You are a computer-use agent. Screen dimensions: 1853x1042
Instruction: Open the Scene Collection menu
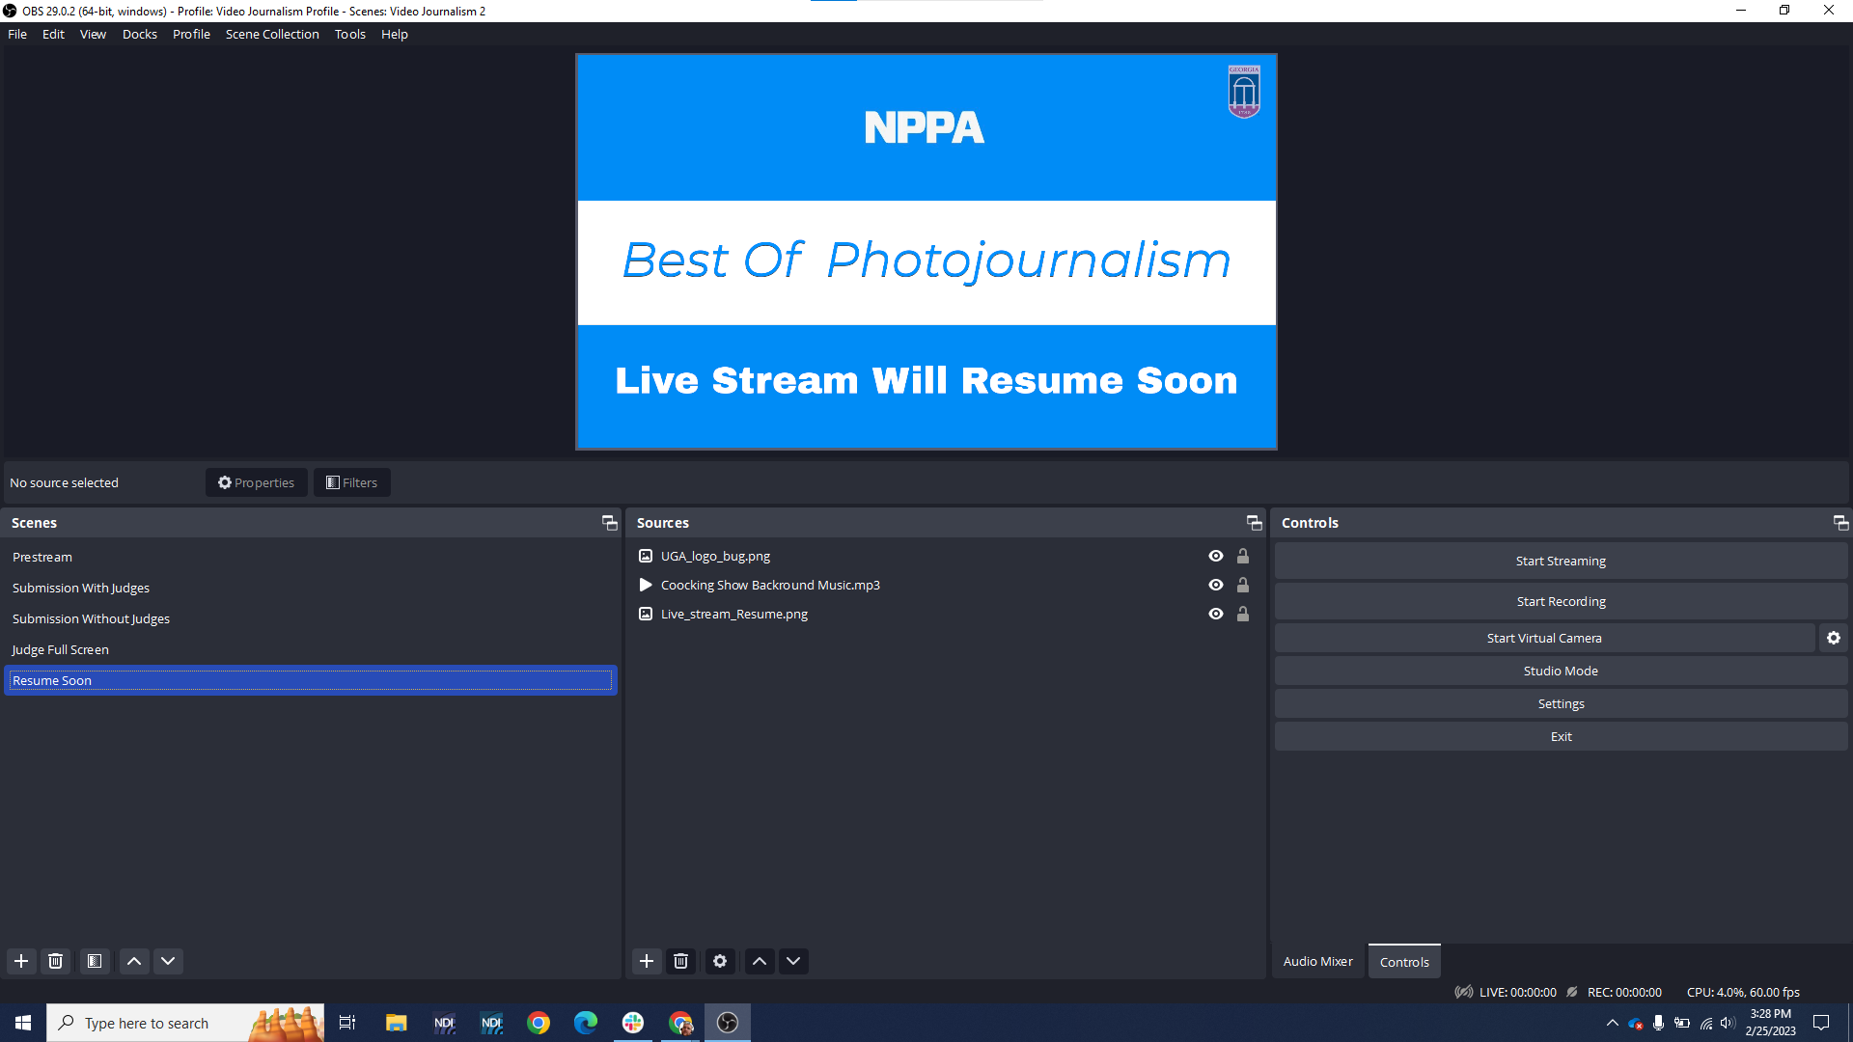[x=272, y=34]
